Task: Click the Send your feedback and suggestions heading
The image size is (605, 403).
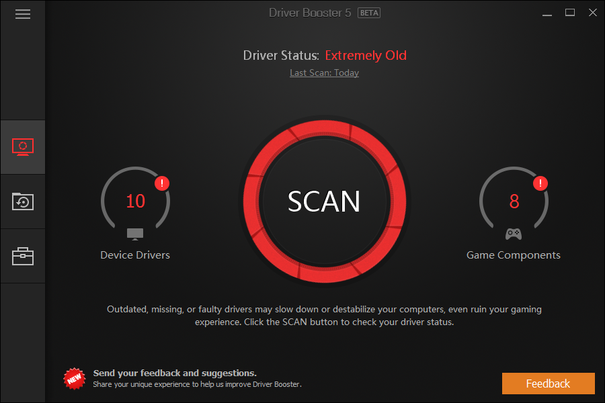Action: [x=175, y=373]
